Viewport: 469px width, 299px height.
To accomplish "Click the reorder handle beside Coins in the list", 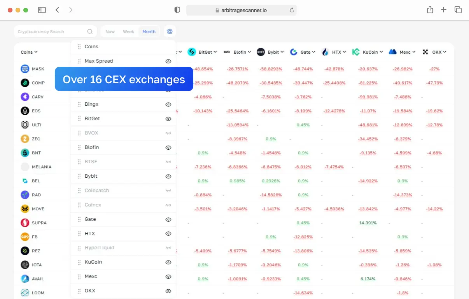I will tap(79, 47).
